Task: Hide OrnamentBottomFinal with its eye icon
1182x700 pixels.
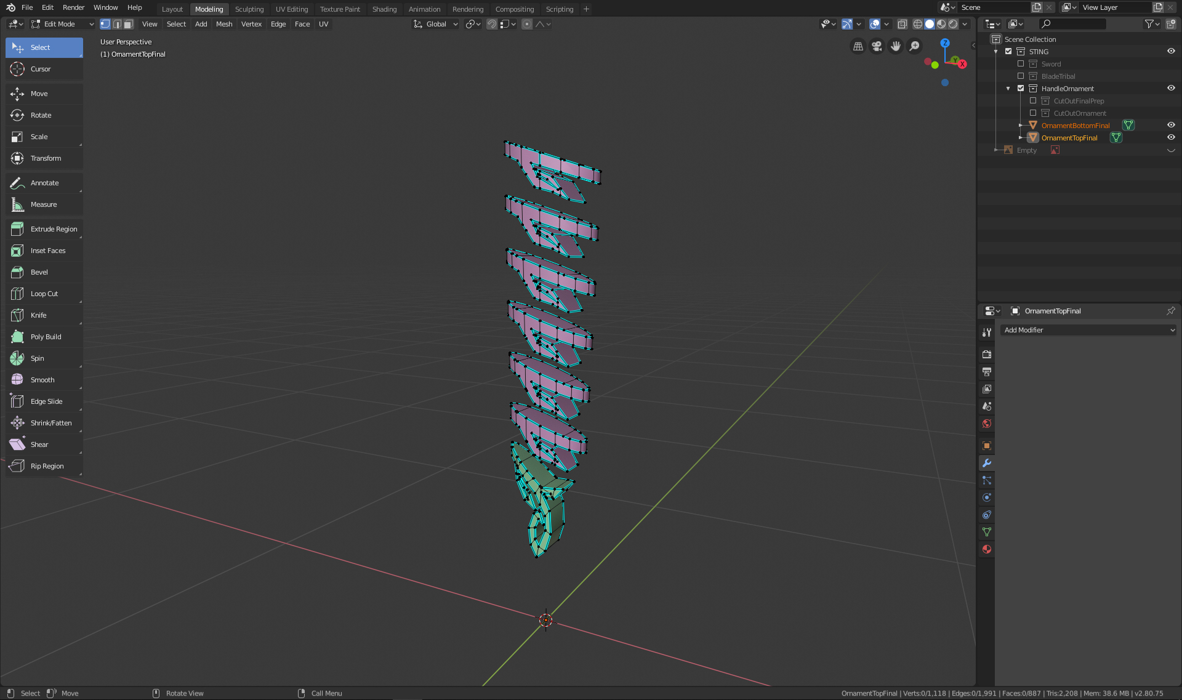Action: (x=1171, y=125)
